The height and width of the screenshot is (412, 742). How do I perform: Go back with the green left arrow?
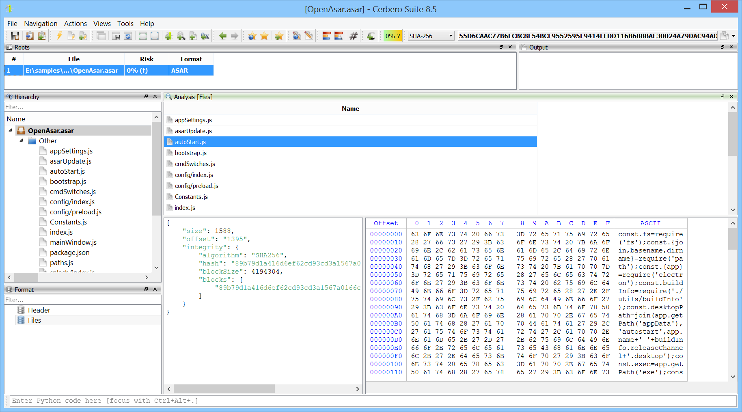[222, 36]
